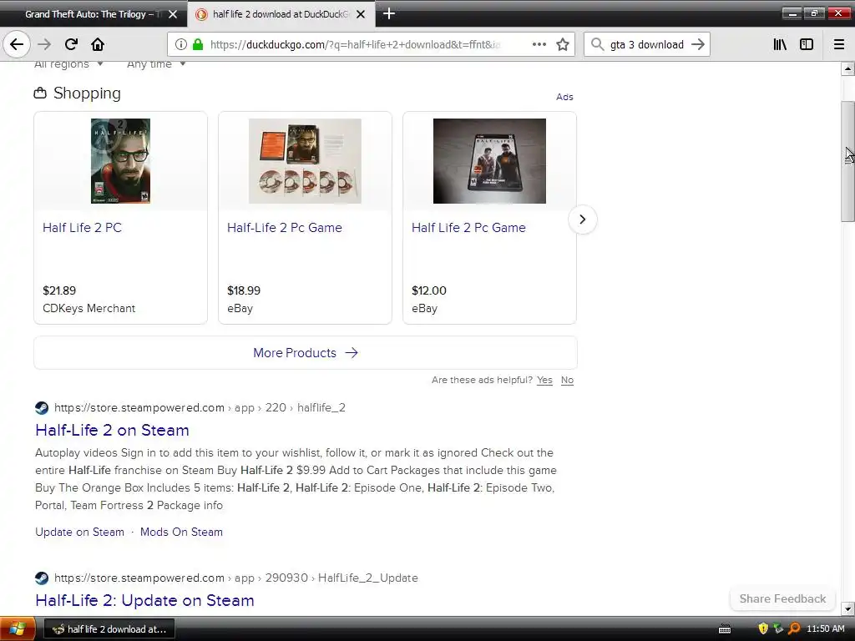Switch to Grand Theft Auto: The Trilogy tab
The image size is (855, 641).
click(93, 14)
